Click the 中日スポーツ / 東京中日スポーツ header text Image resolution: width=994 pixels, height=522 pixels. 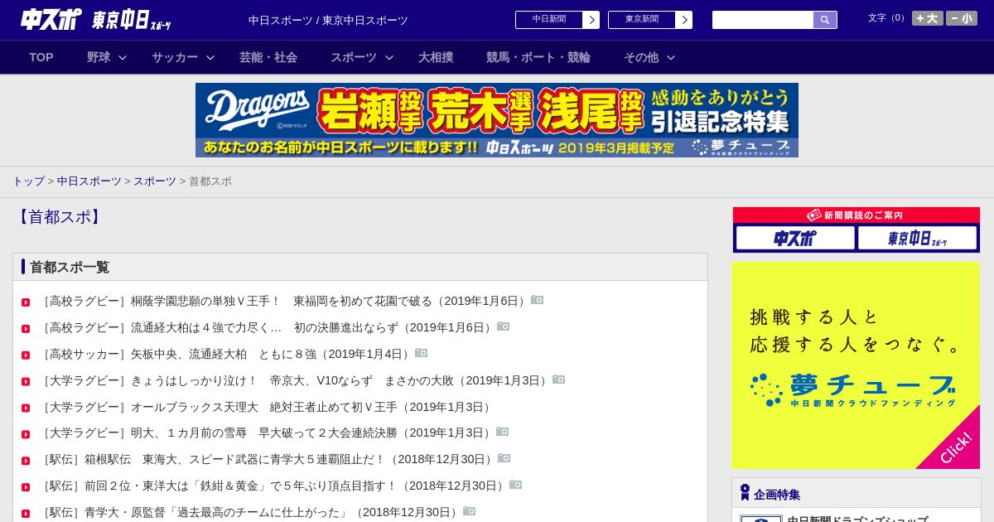[x=328, y=20]
